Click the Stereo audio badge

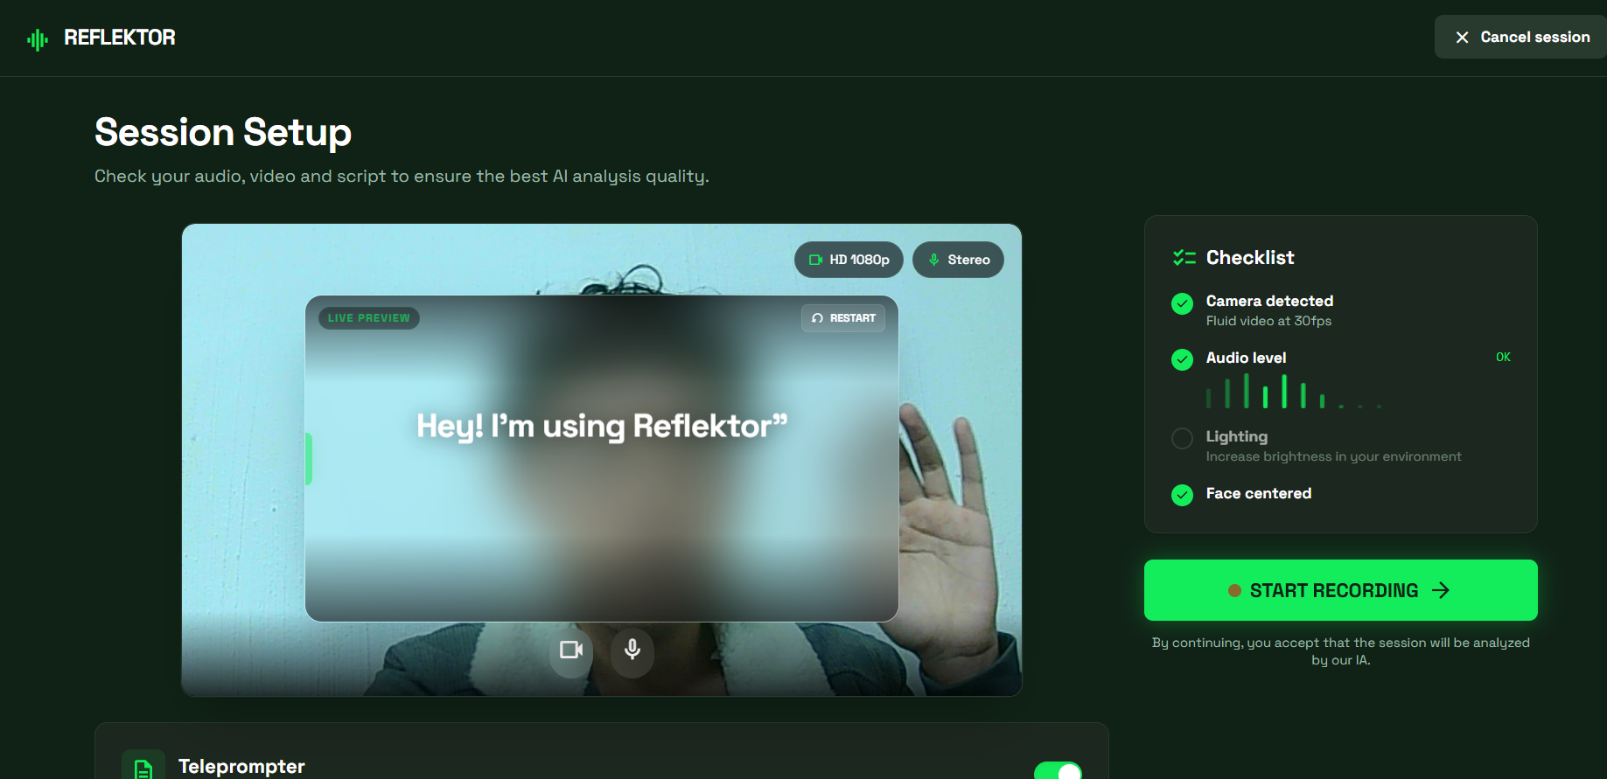tap(958, 260)
